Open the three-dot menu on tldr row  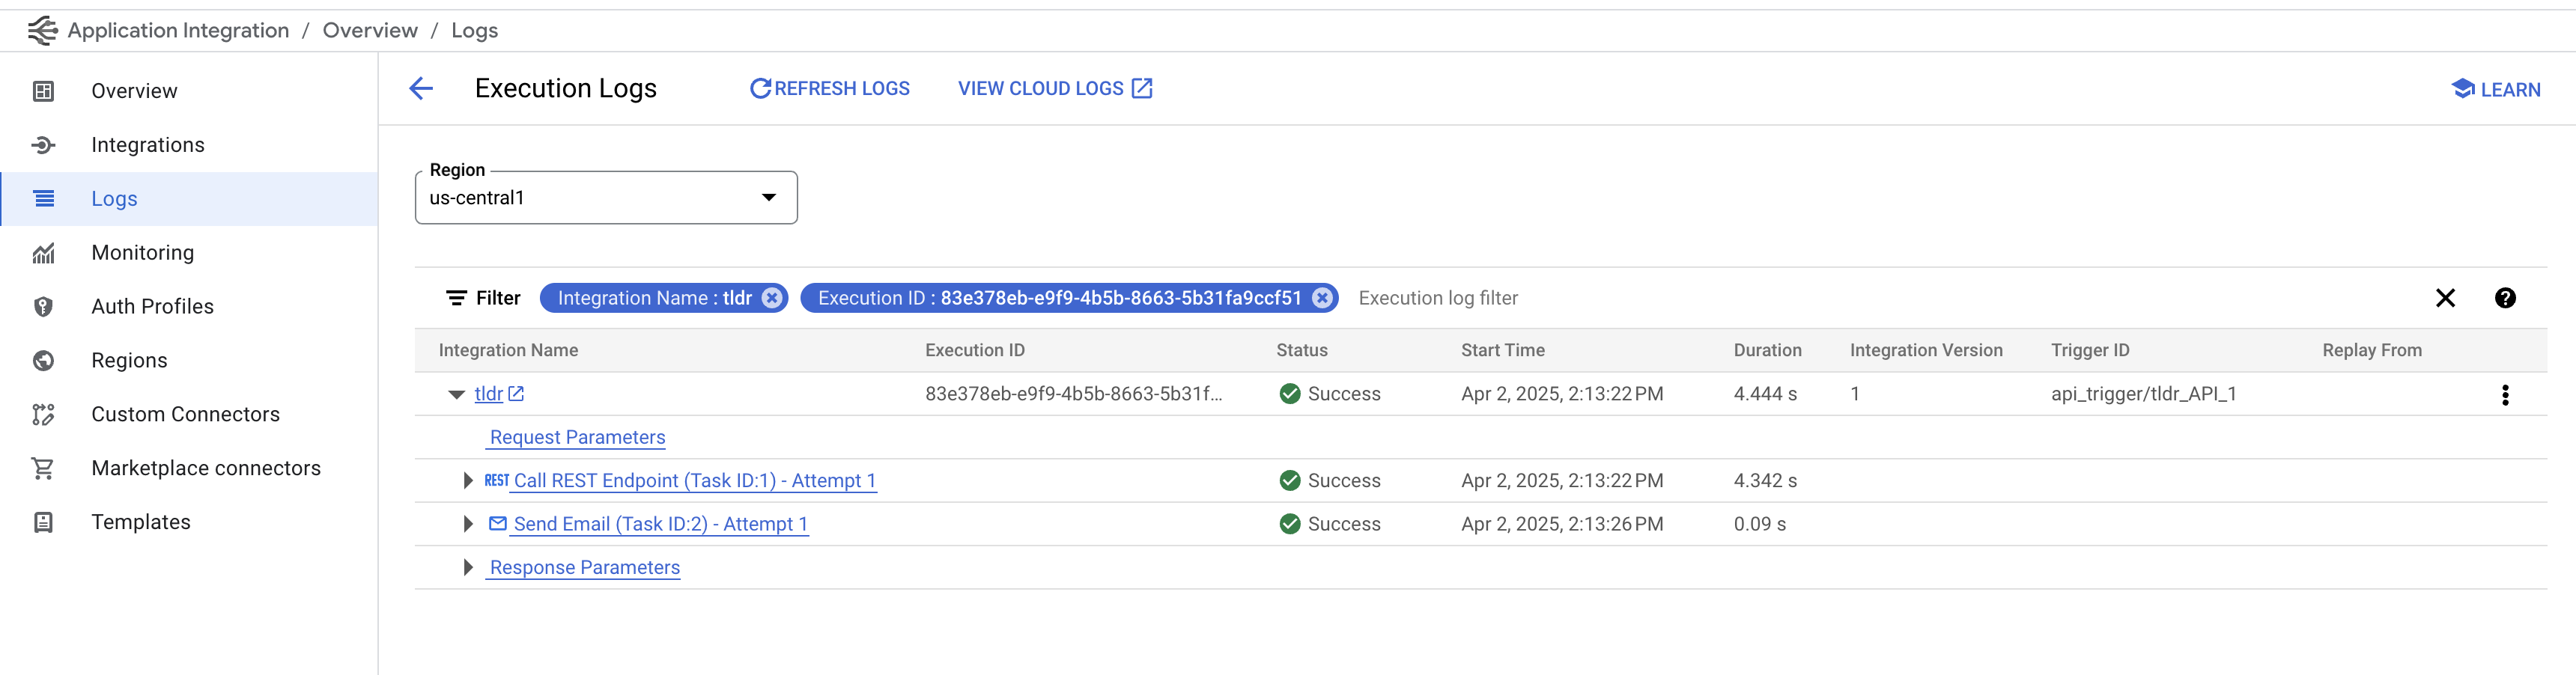click(x=2505, y=394)
